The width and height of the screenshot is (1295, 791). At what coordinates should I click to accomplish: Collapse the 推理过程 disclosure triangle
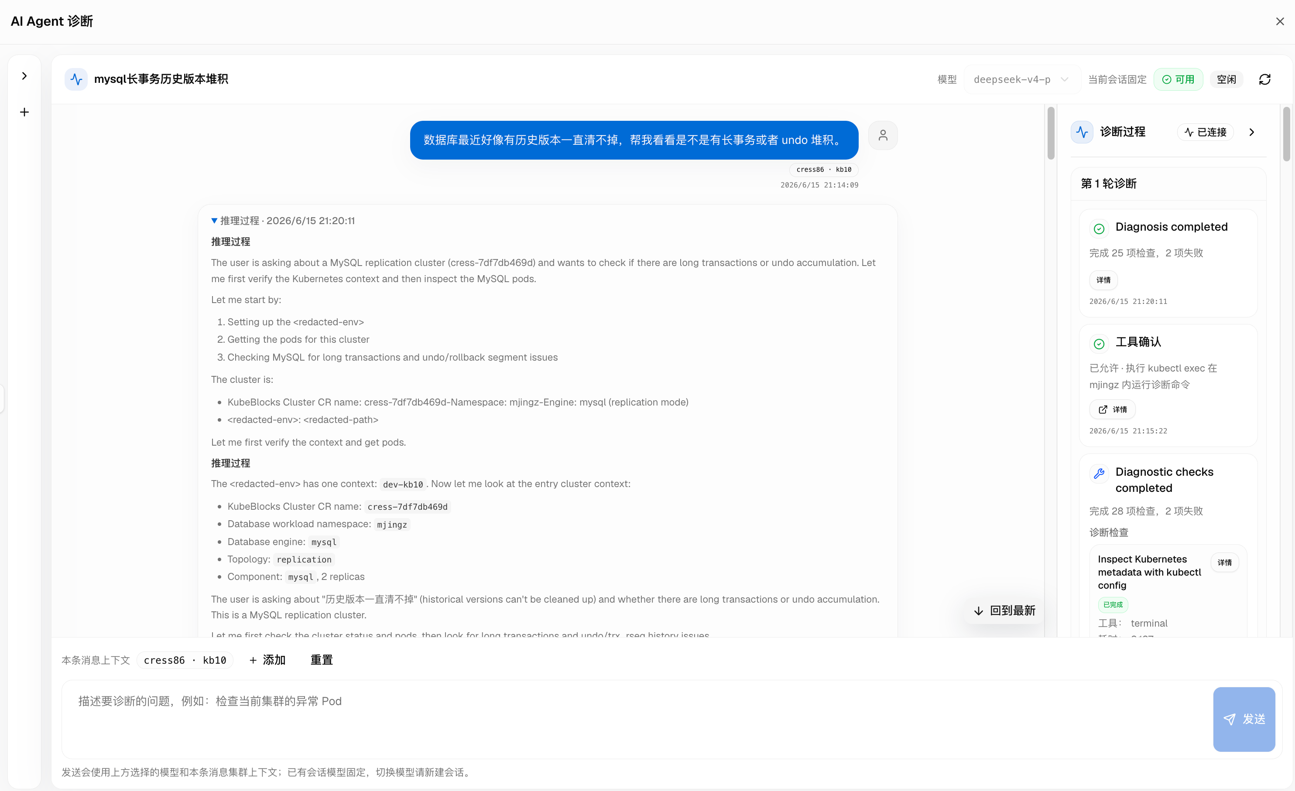(x=214, y=221)
